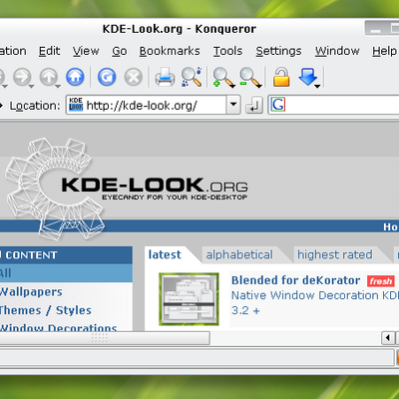Print the page with the printer icon
Viewport: 399px width, 399px height.
pos(165,77)
